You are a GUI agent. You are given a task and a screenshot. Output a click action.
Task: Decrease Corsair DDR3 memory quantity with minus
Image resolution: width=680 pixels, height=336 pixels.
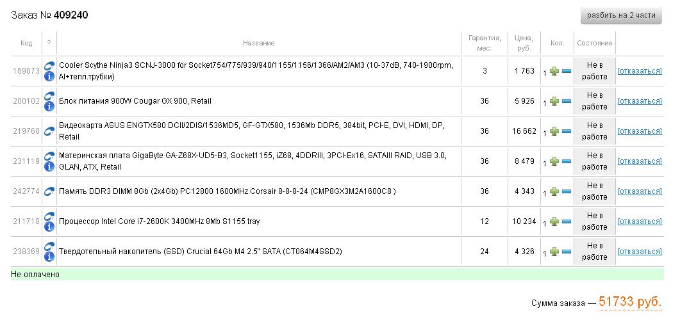point(567,191)
